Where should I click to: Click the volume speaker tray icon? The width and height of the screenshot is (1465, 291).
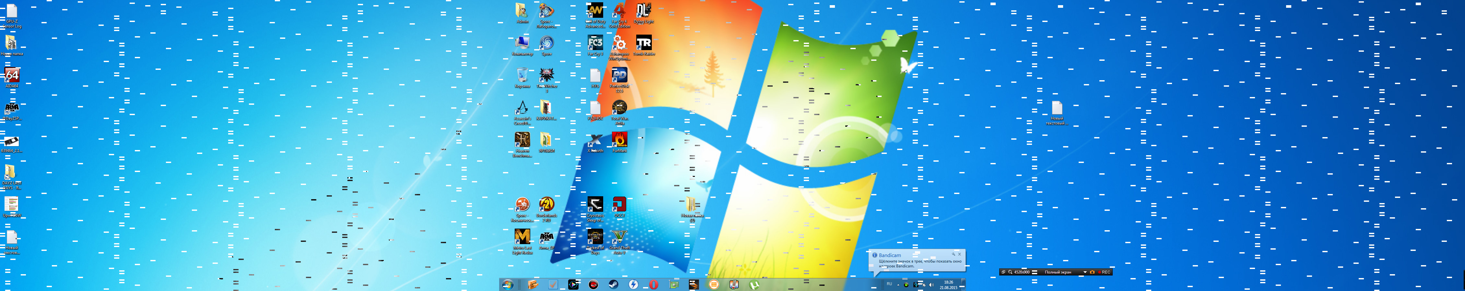click(931, 285)
